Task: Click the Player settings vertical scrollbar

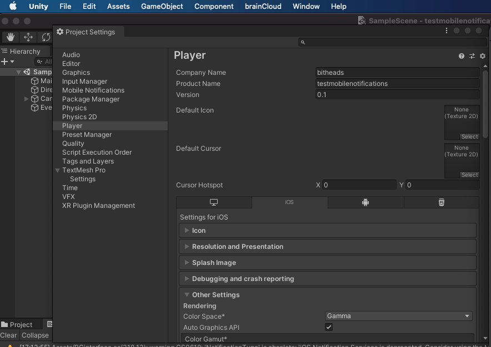Action: point(485,104)
